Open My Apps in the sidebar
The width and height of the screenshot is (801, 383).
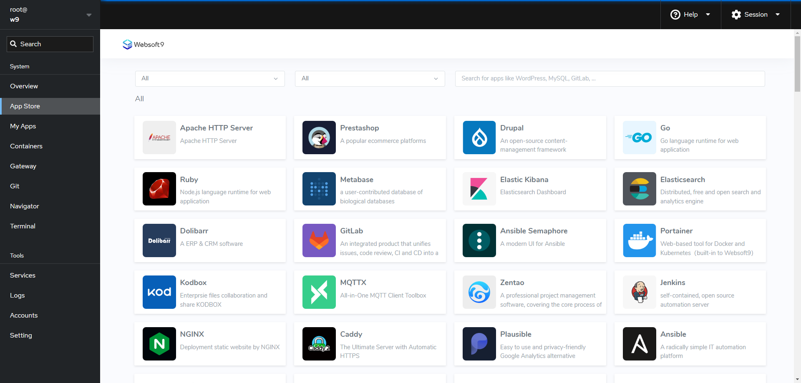pos(50,126)
